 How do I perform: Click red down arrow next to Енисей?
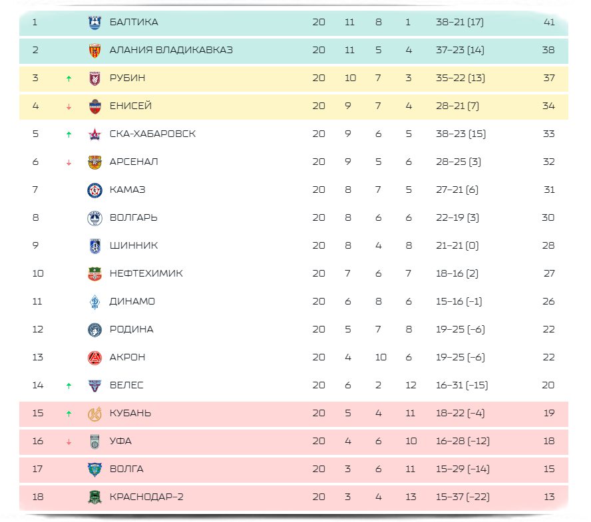tap(69, 106)
